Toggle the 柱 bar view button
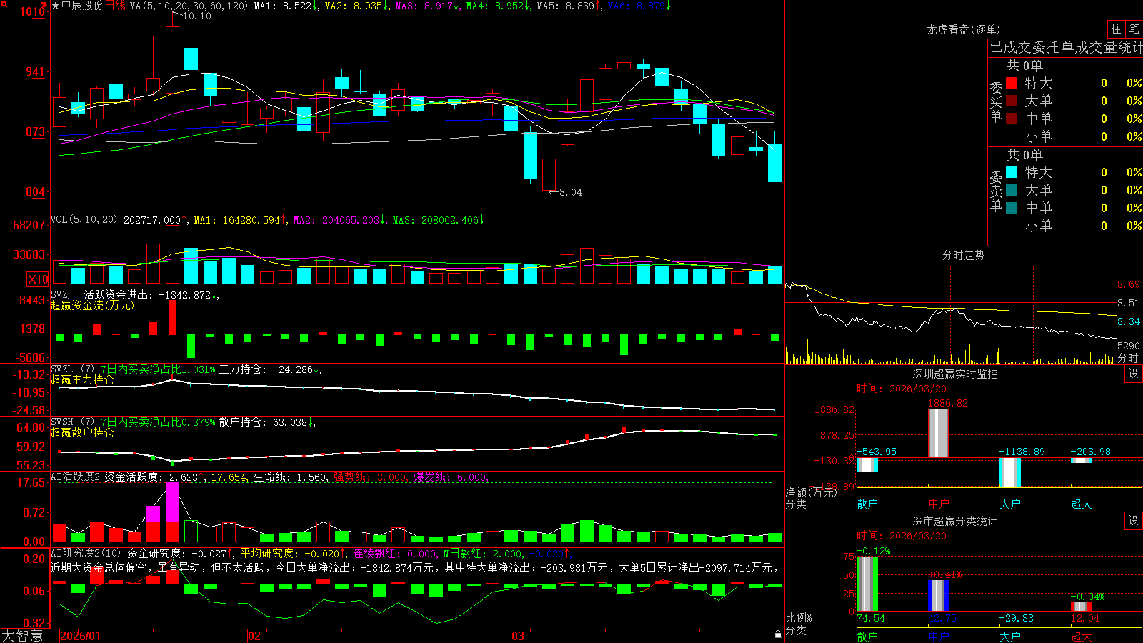The height and width of the screenshot is (643, 1143). click(x=1116, y=29)
